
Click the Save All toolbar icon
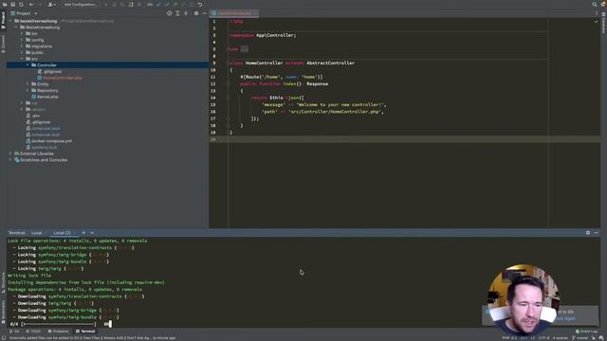pos(12,4)
